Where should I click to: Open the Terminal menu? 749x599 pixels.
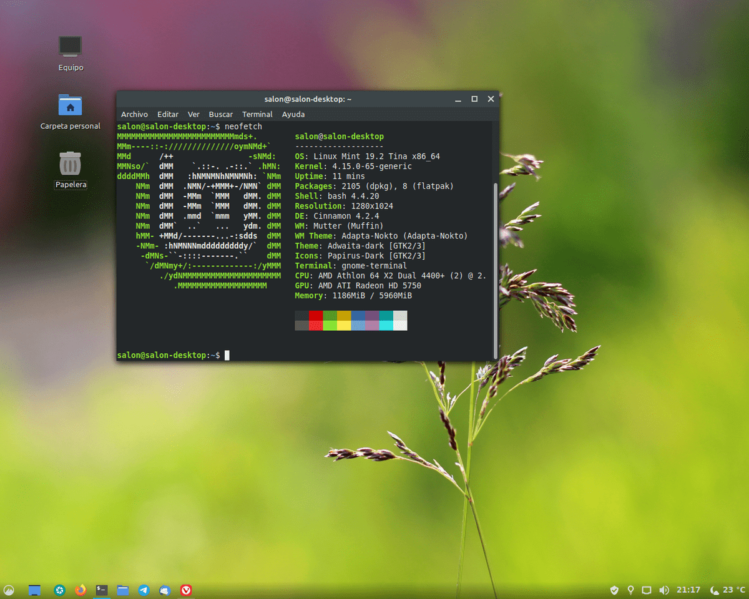(x=257, y=114)
